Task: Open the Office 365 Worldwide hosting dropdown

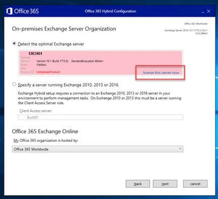Action: pos(98,149)
